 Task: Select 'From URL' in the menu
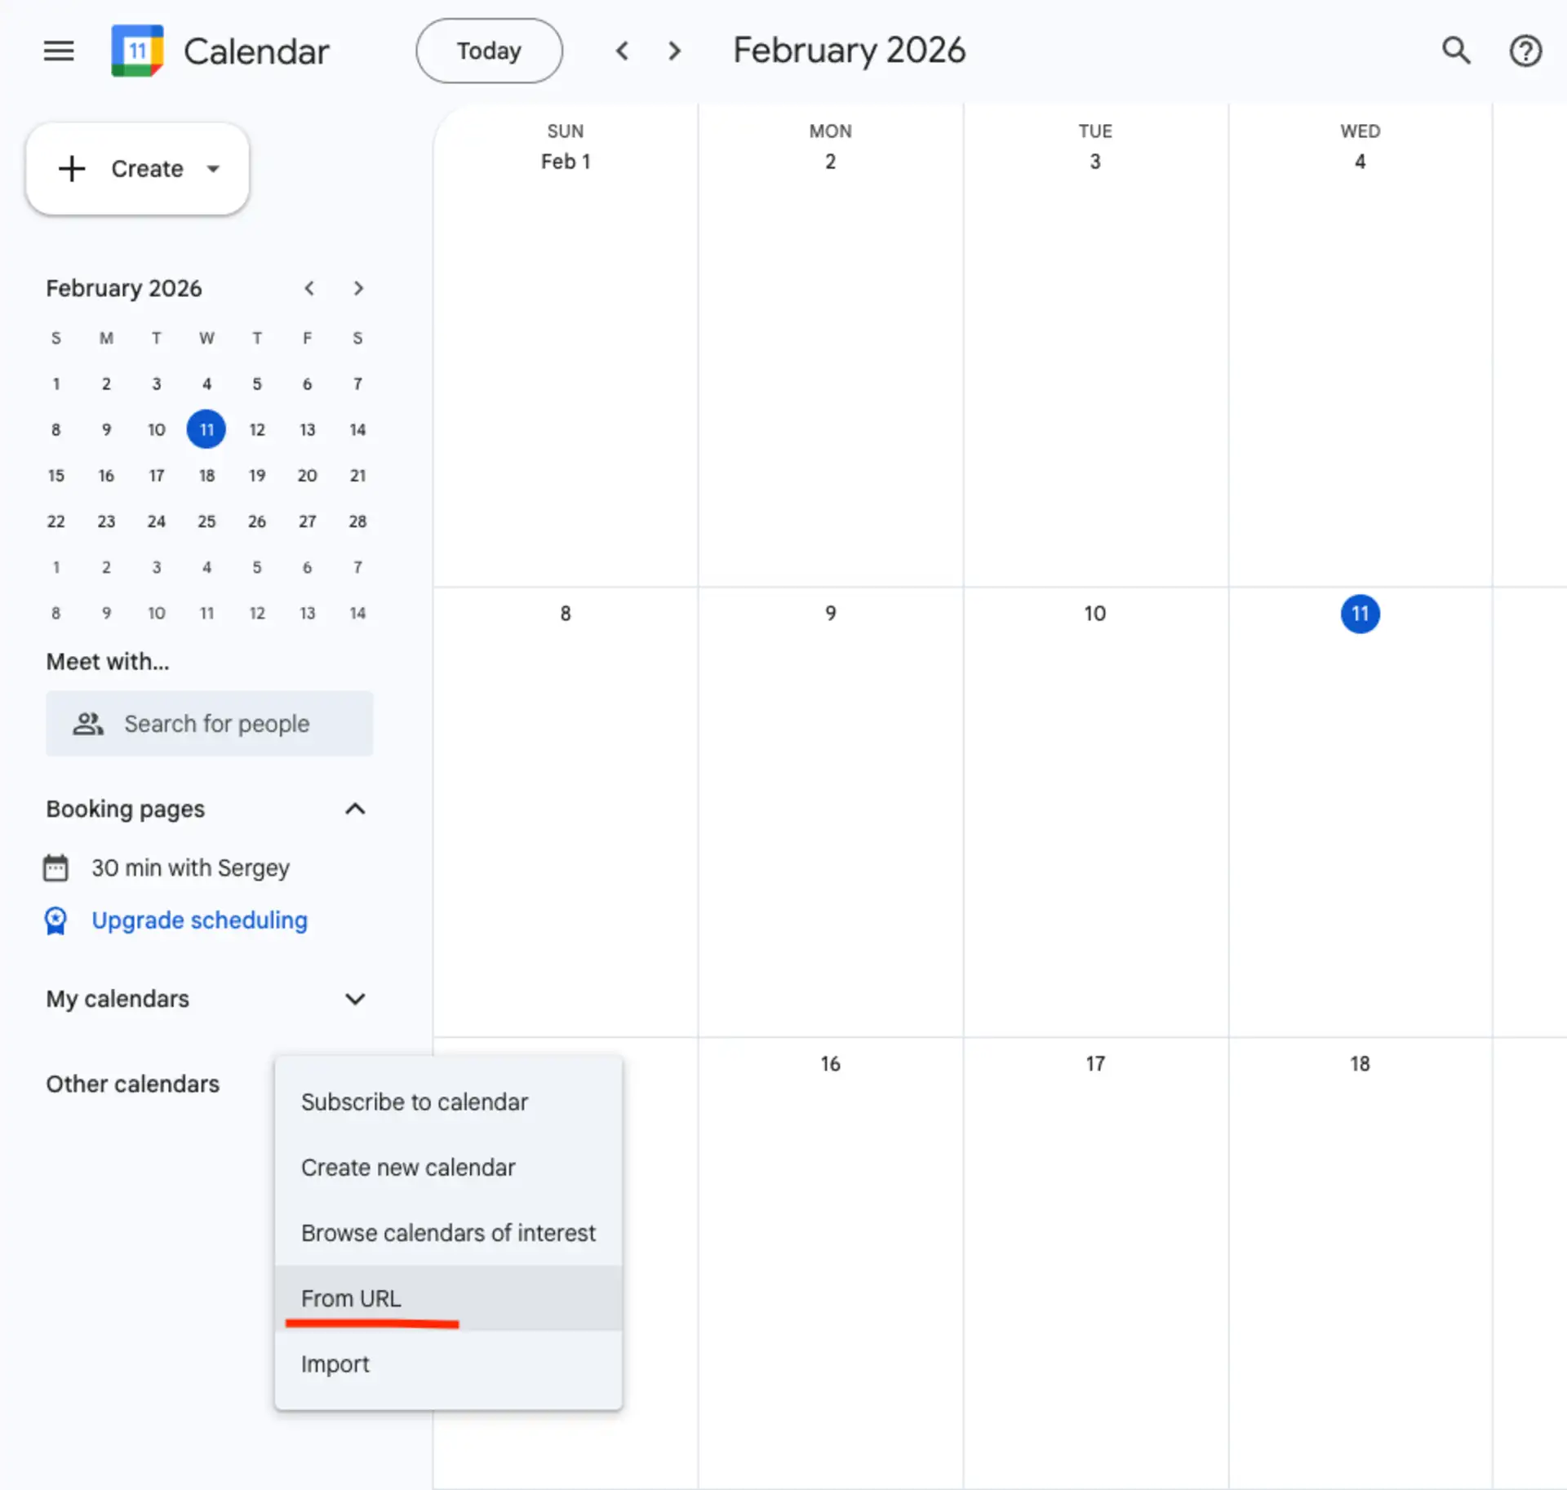point(350,1298)
